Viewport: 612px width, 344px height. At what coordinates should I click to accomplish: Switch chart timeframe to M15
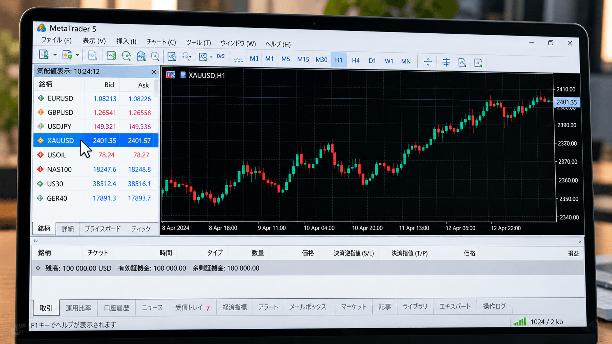point(303,59)
